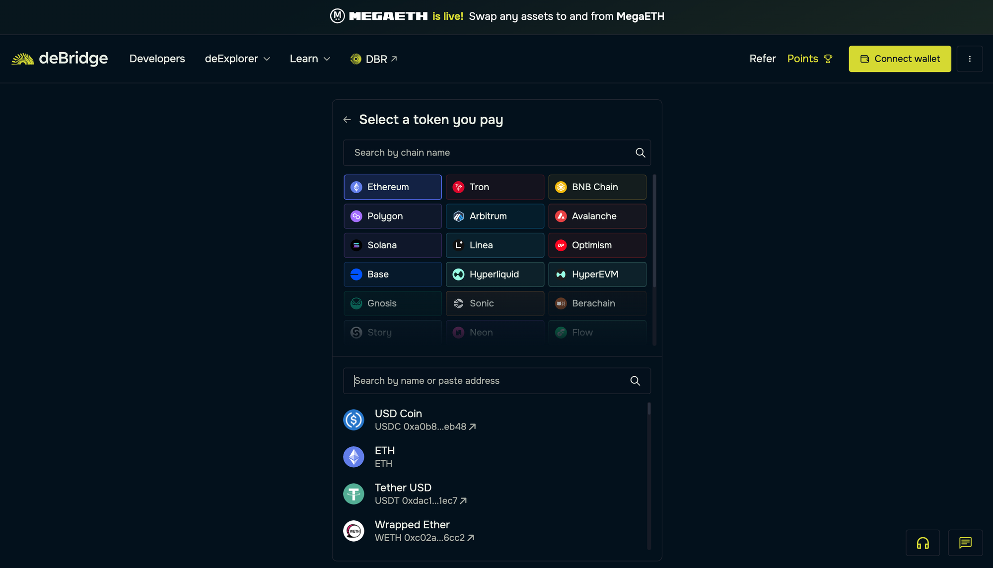Open the DBR external link

click(x=374, y=59)
